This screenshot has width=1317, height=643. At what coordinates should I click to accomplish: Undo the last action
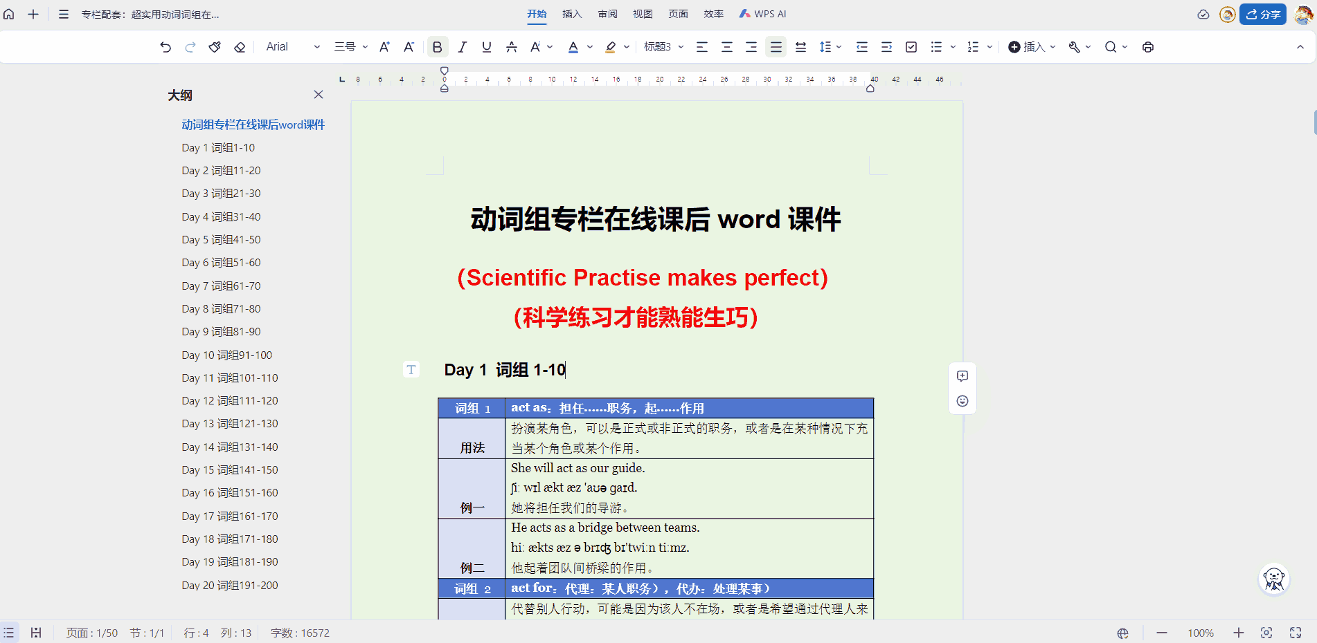[x=165, y=47]
